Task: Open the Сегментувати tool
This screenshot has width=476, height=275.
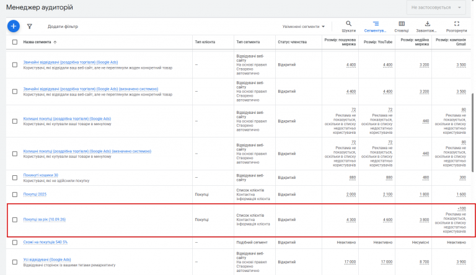Action: 375,27
